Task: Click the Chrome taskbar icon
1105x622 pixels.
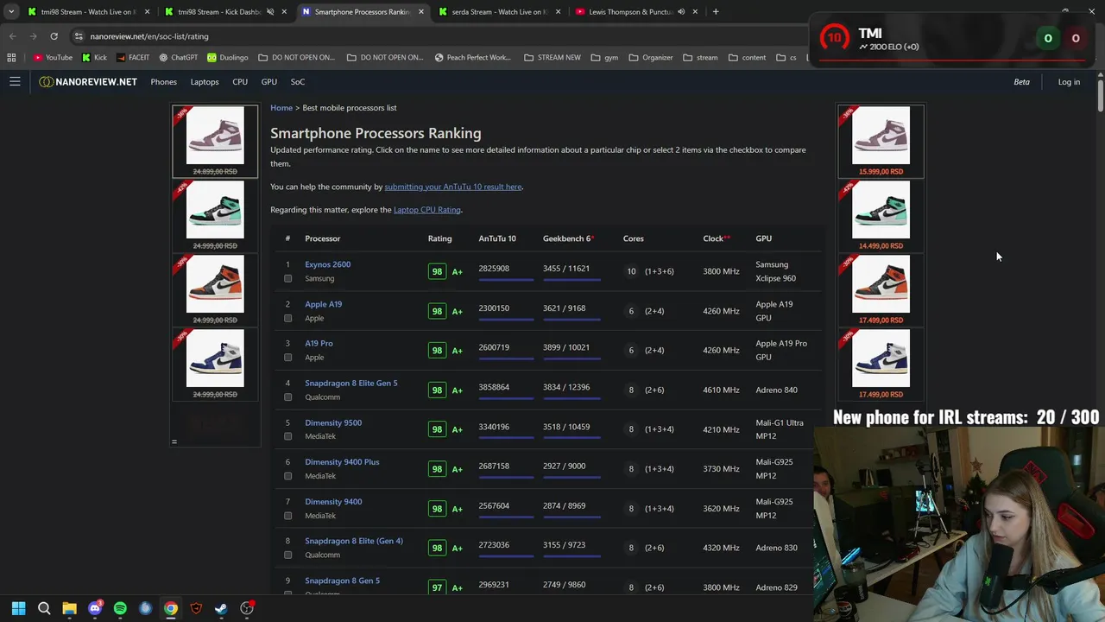Action: [x=171, y=608]
